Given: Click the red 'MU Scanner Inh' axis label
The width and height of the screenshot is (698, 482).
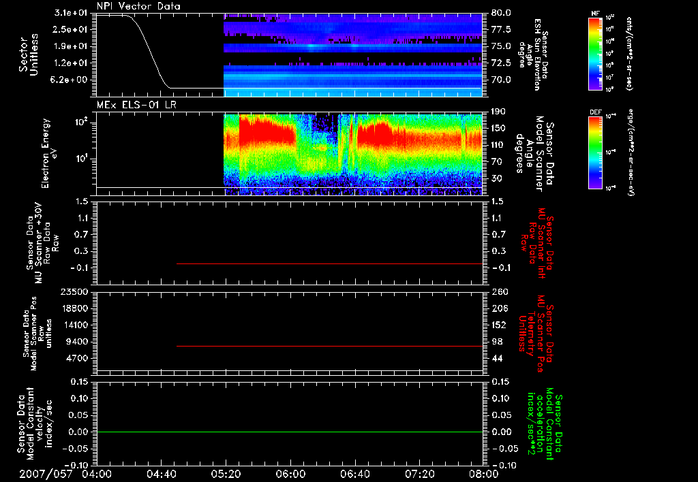Looking at the screenshot, I should (x=537, y=243).
